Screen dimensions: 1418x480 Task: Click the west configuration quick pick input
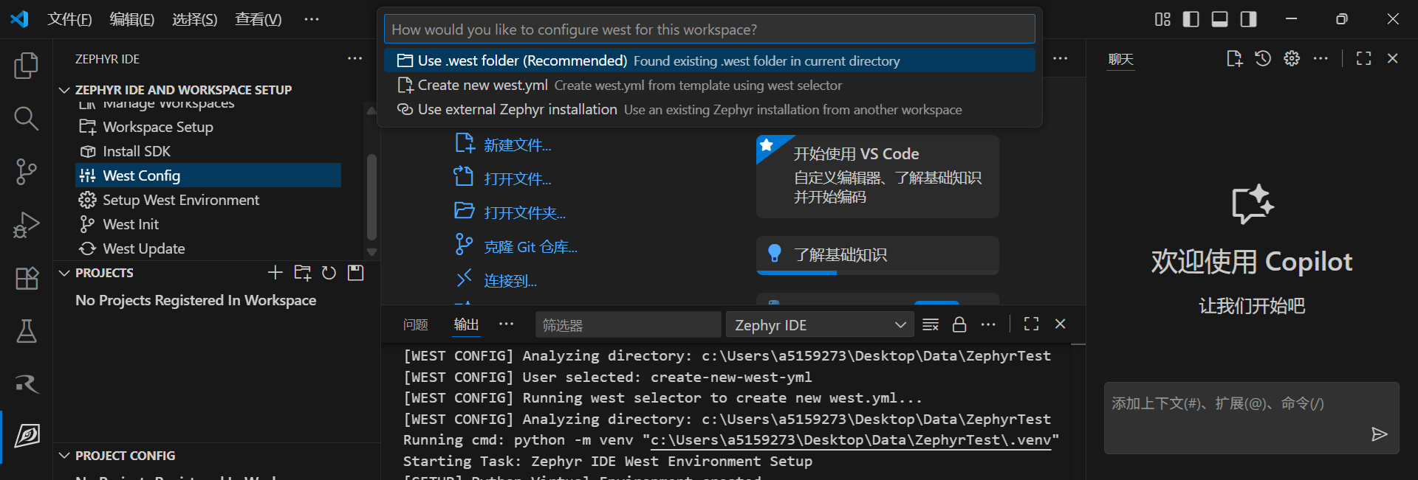point(709,29)
